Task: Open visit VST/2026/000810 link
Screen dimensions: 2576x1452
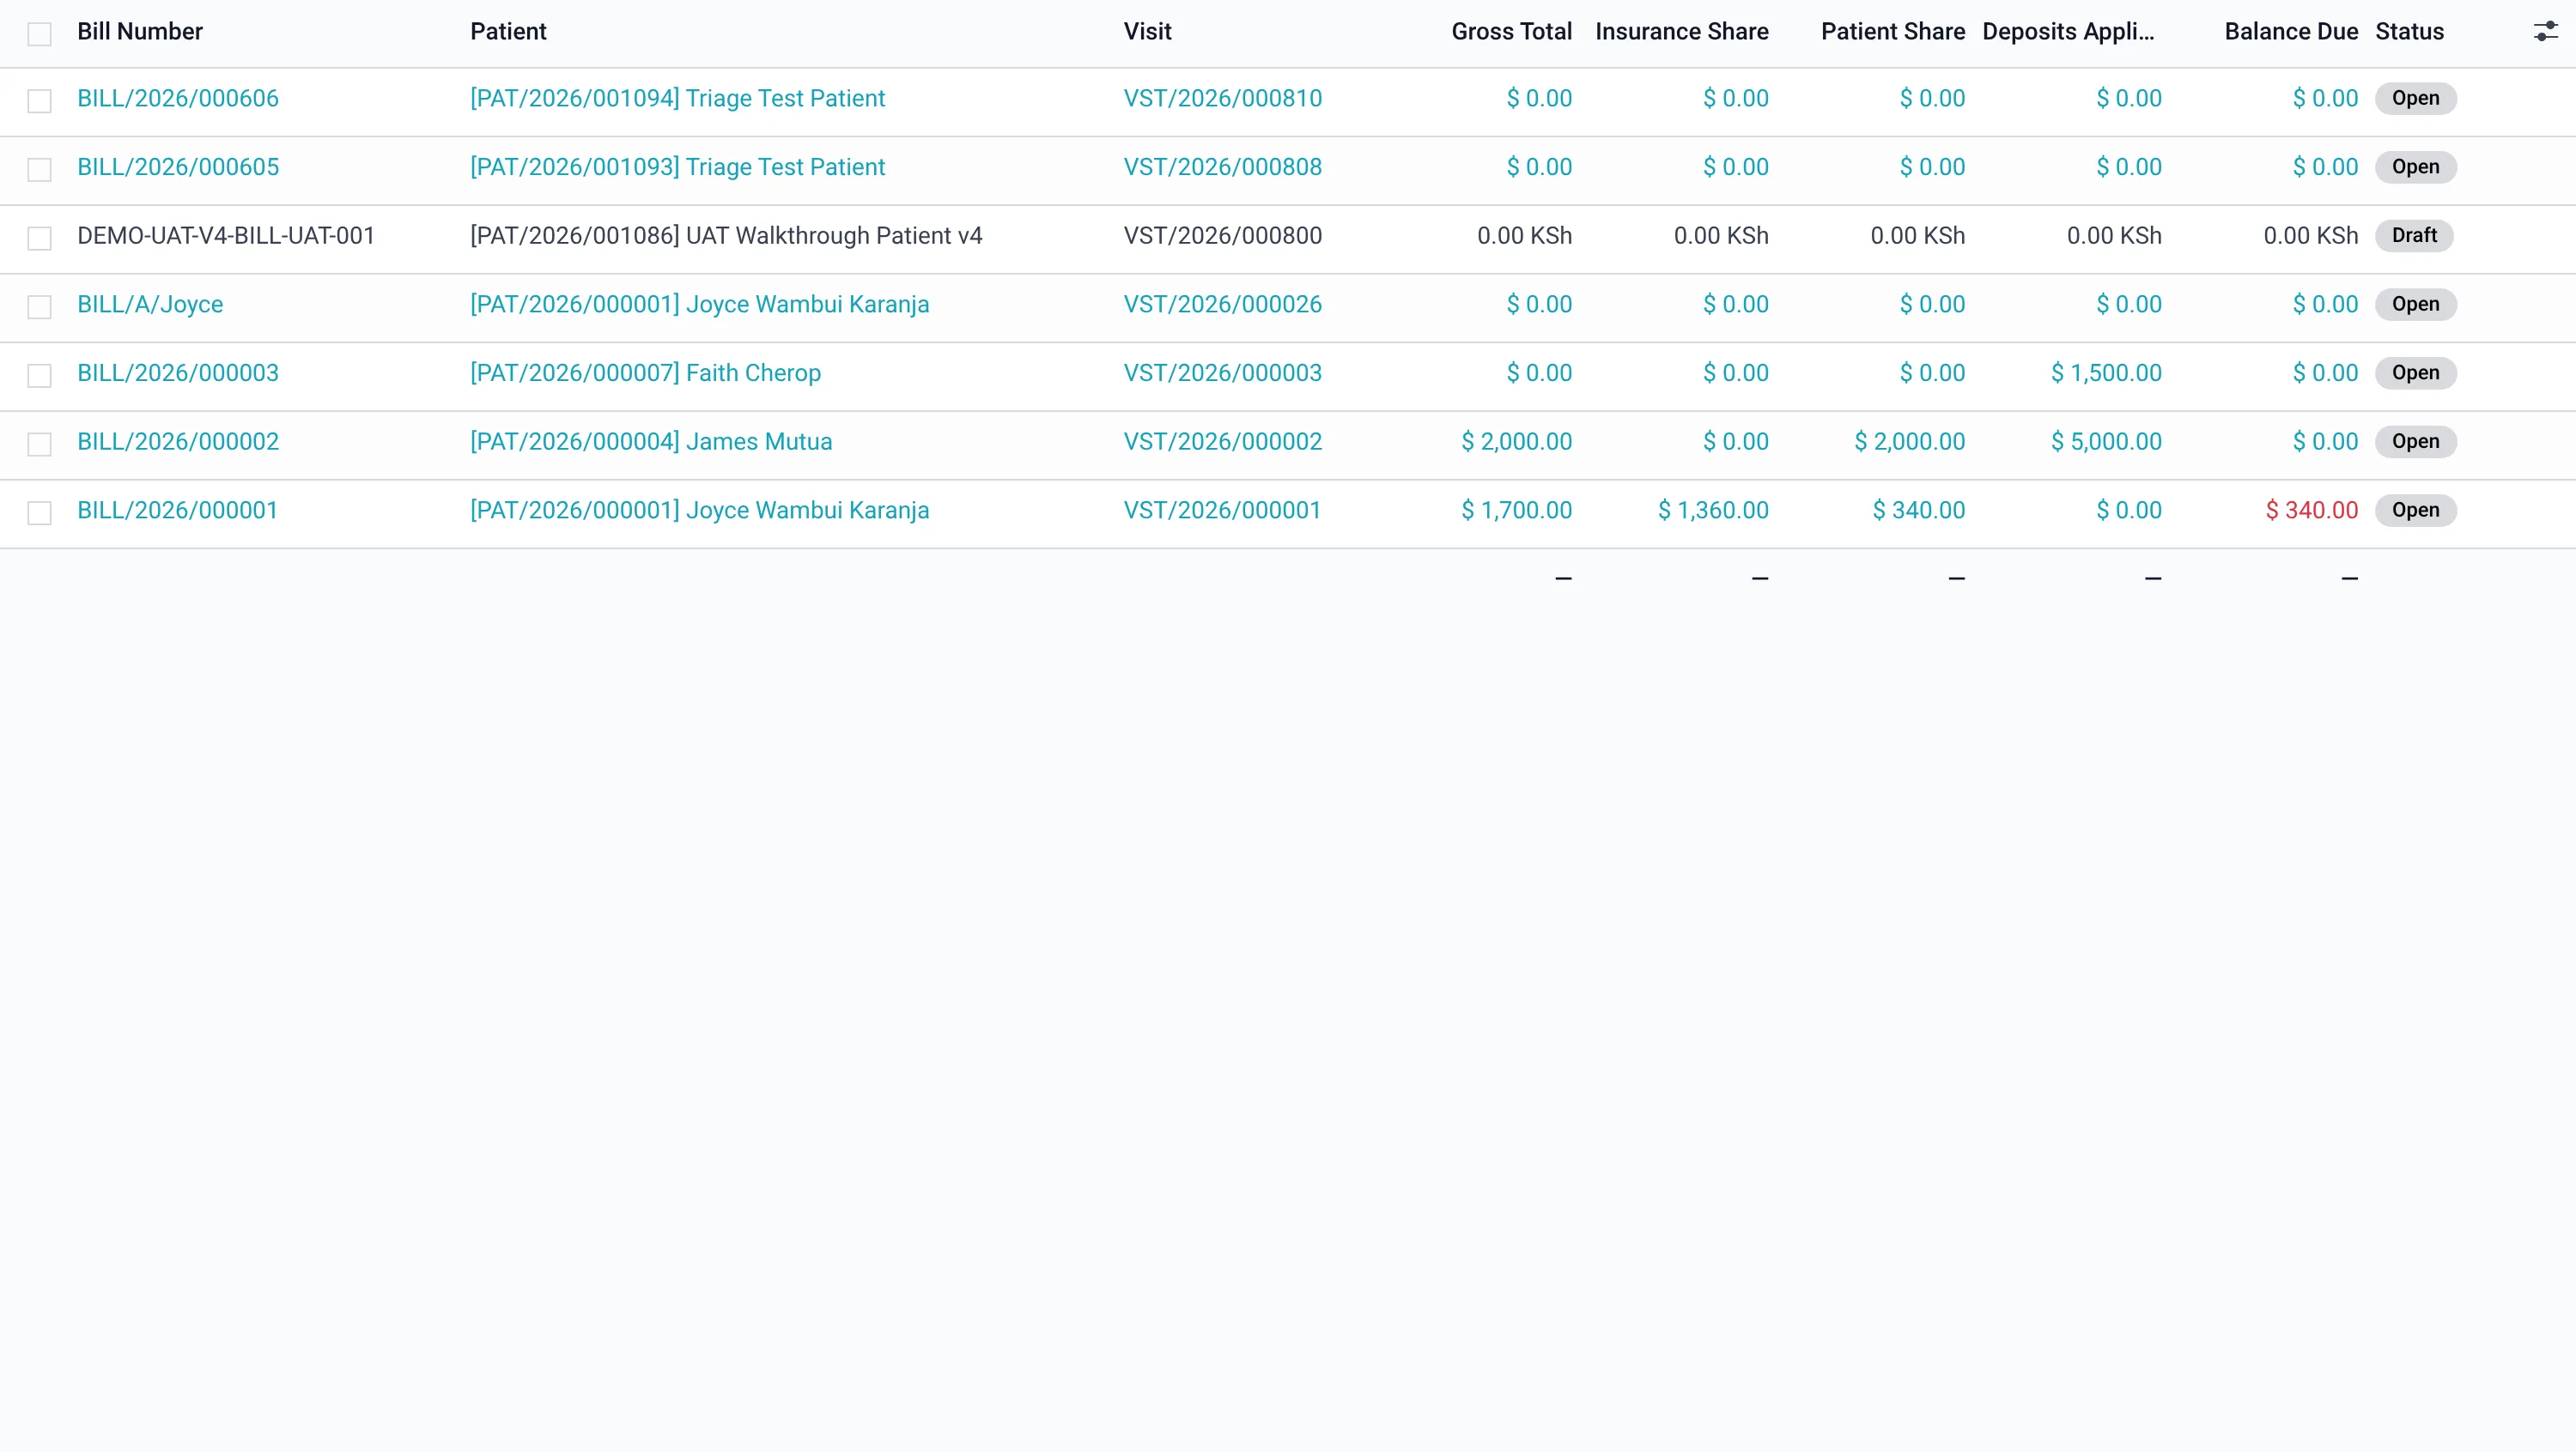Action: click(x=1222, y=98)
